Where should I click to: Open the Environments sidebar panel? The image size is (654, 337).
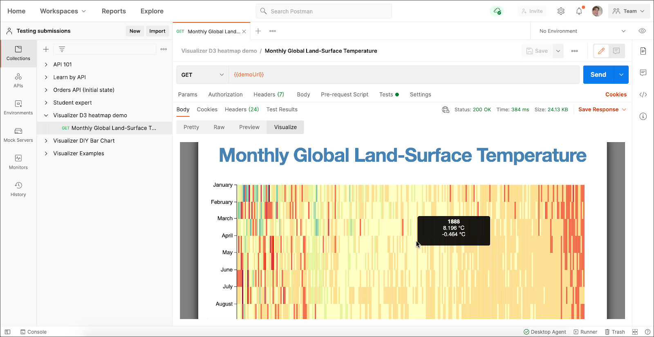coord(18,108)
